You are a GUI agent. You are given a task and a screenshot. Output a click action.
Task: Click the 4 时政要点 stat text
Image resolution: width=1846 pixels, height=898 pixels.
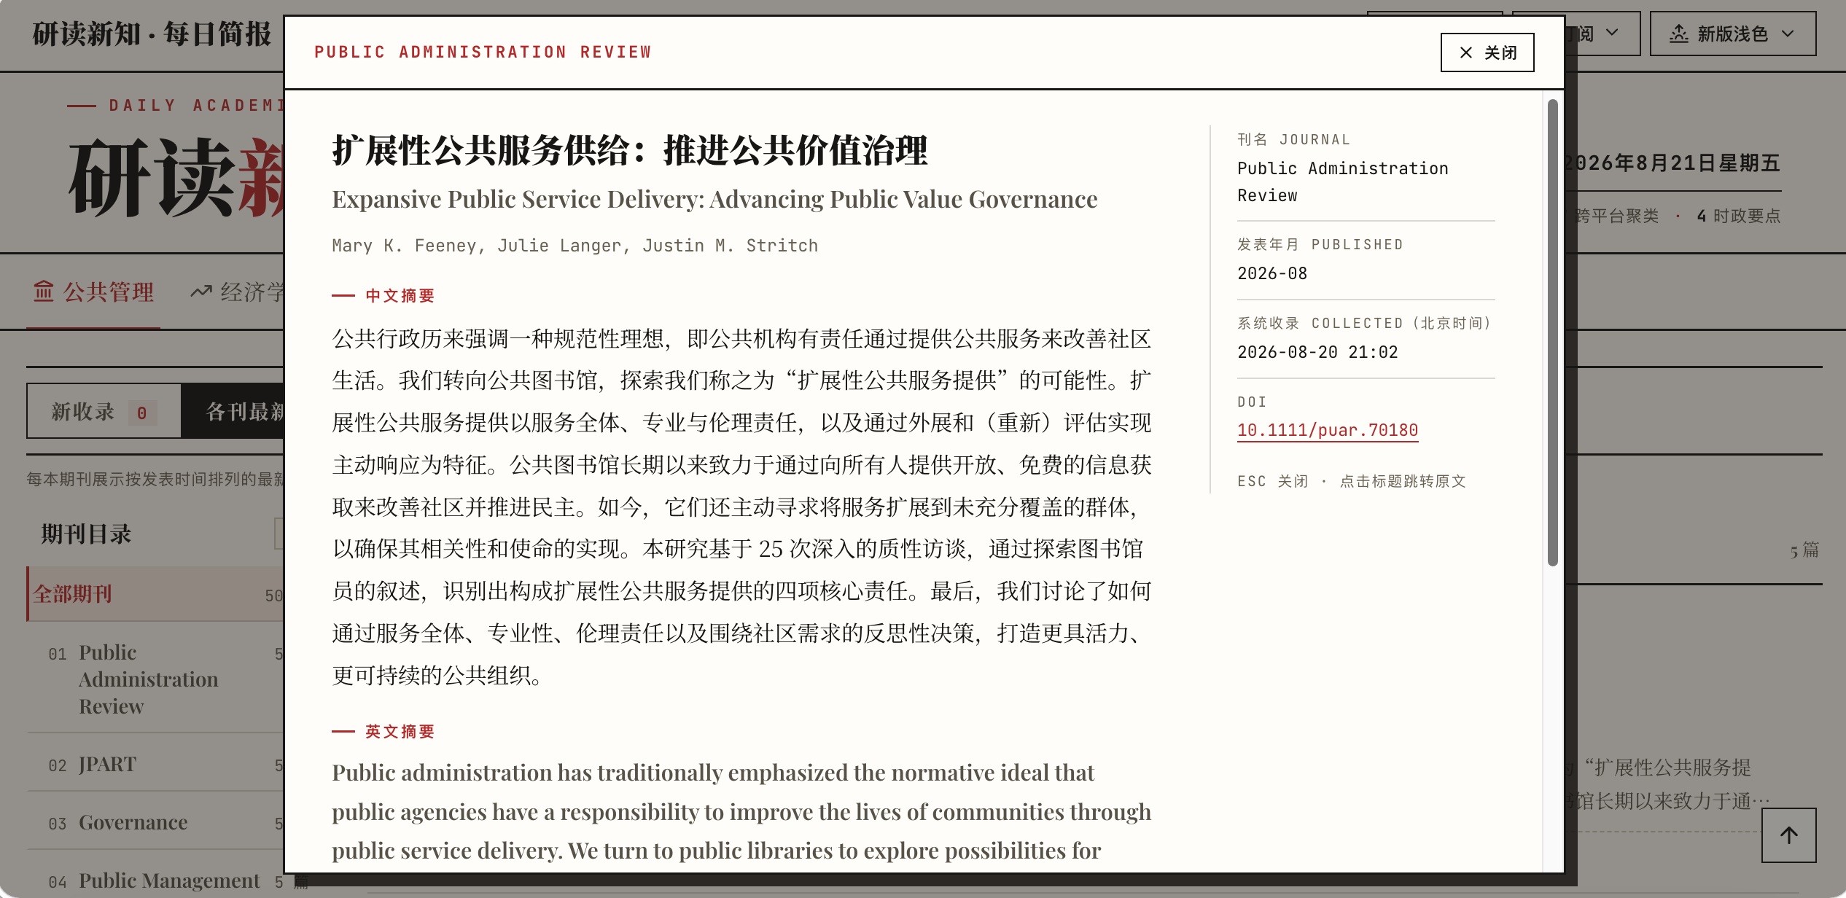coord(1738,216)
